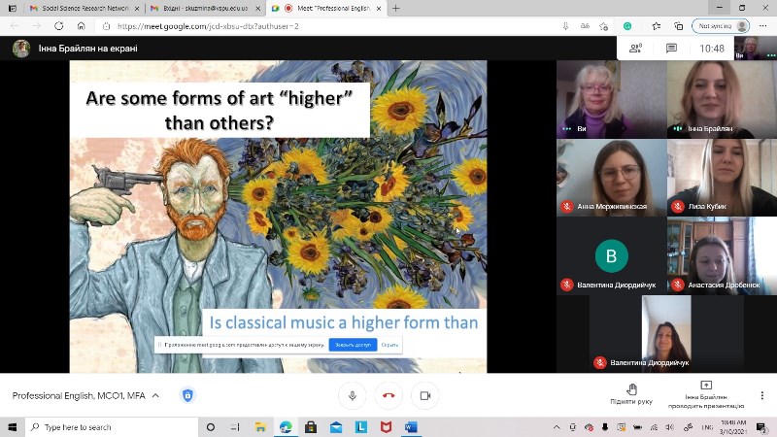Go to browser home page

click(81, 26)
